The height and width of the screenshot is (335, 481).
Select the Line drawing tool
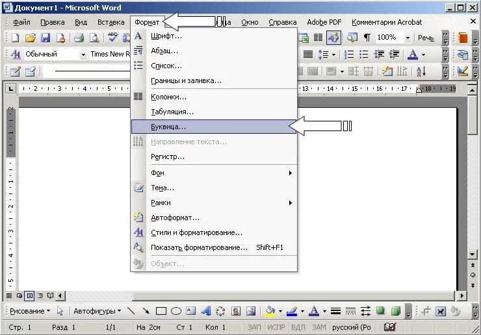[131, 311]
